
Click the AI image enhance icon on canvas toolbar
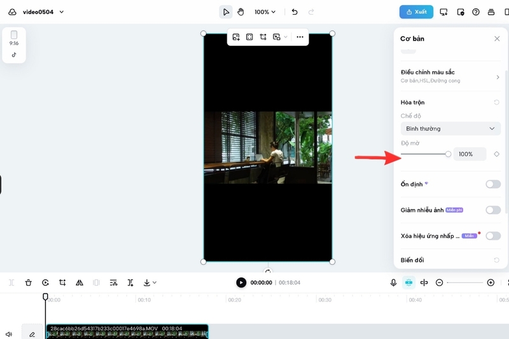click(x=236, y=37)
